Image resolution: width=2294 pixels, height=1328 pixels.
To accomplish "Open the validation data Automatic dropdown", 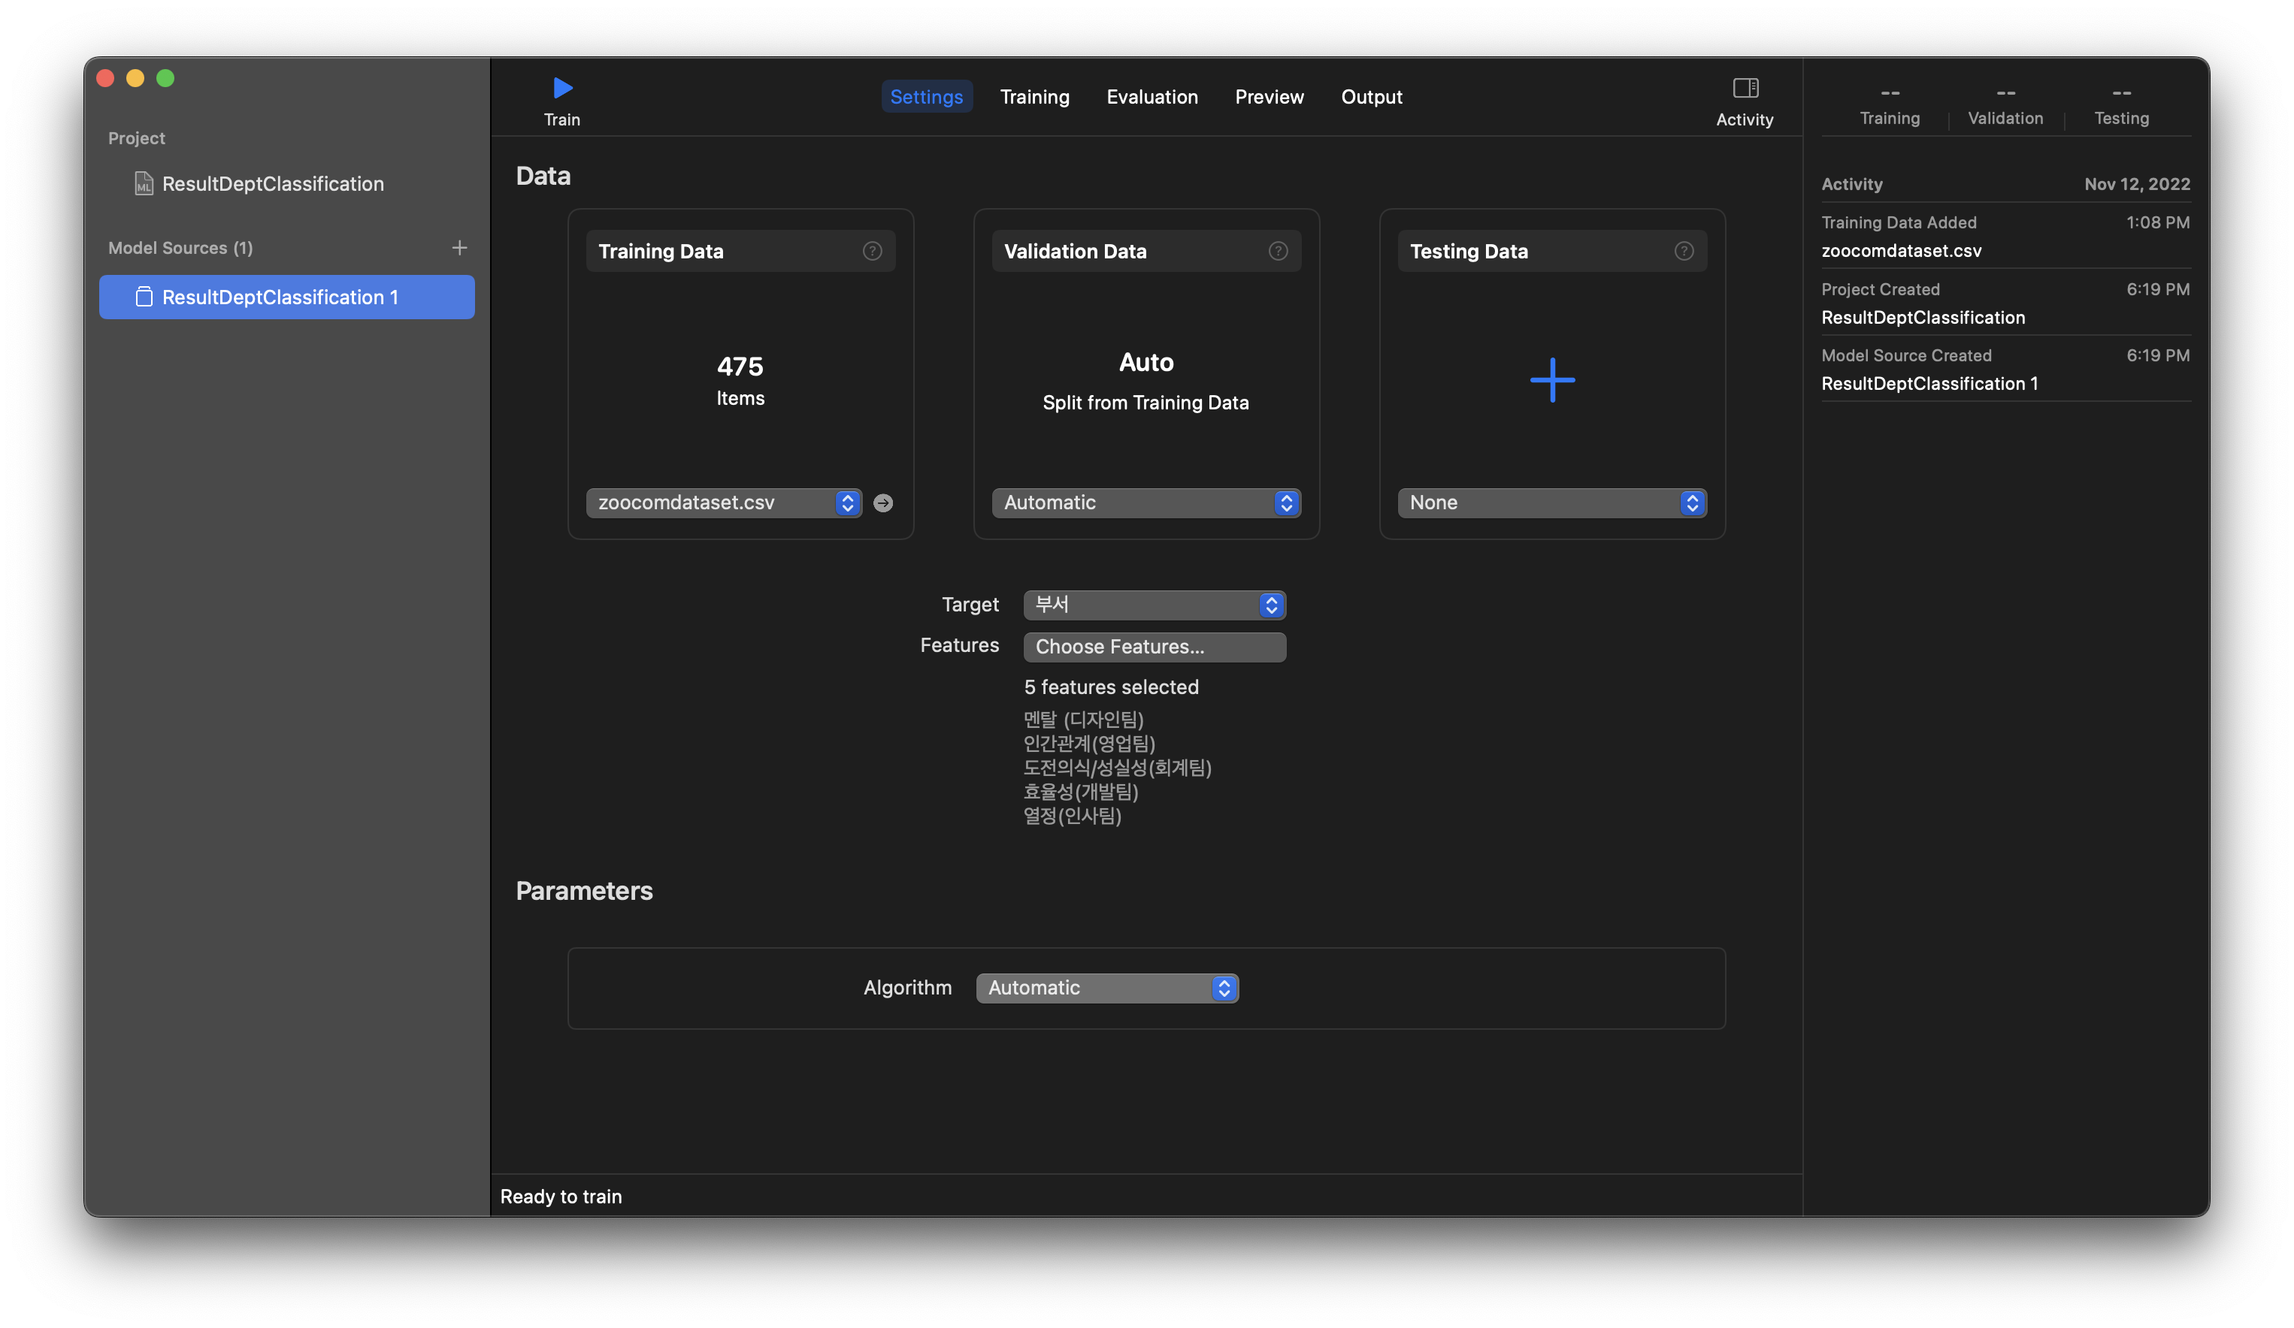I will tap(1145, 503).
